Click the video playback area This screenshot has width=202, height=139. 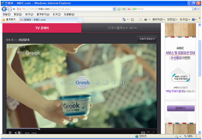point(82,86)
